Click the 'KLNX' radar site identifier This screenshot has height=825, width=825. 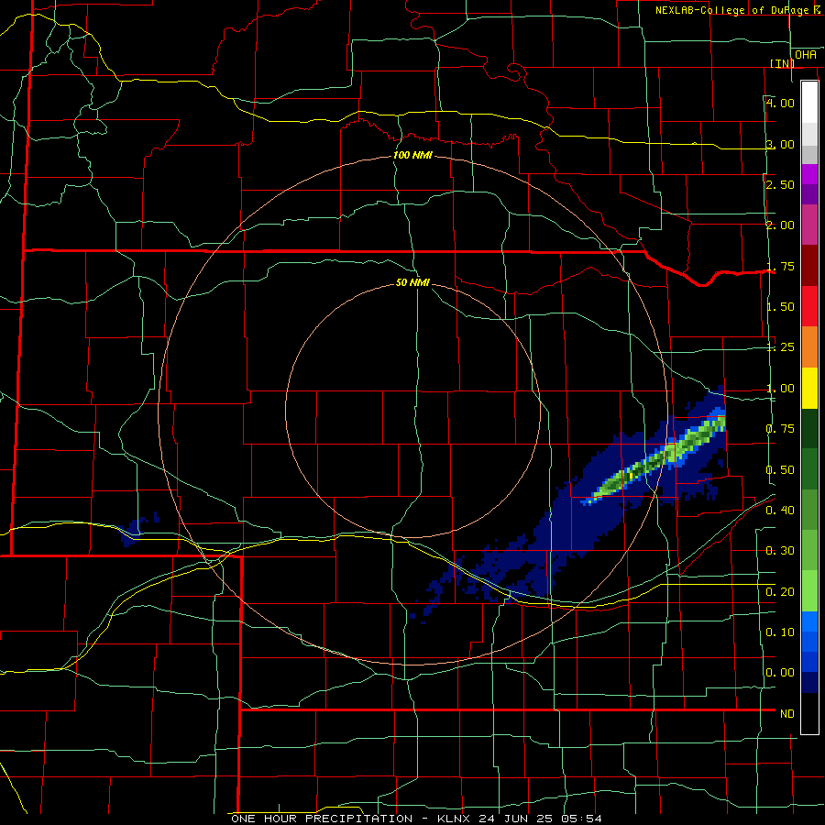455,819
